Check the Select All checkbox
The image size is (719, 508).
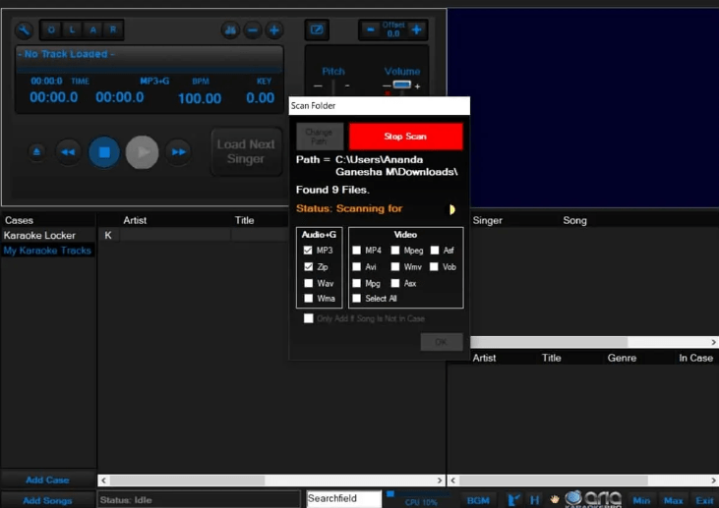point(356,299)
